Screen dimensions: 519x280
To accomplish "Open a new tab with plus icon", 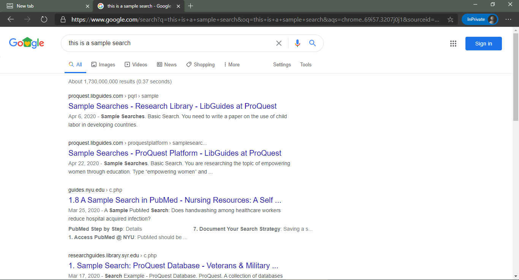I will click(x=191, y=6).
